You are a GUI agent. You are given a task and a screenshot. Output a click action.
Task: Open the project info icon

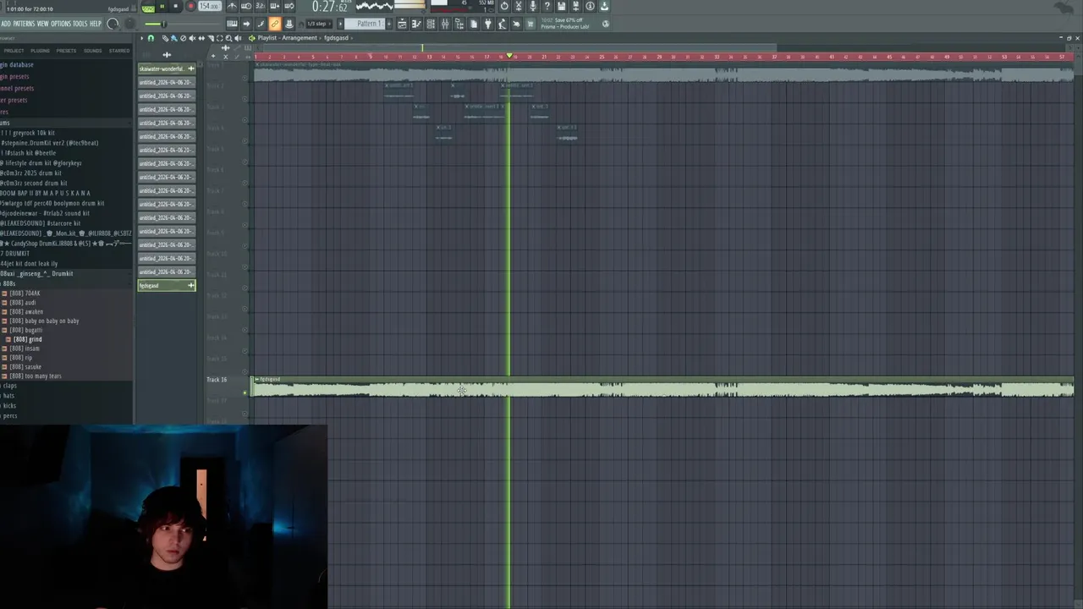[x=590, y=6]
